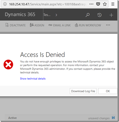Viewport: 119px width, 122px height.
Task: Open the Tes... navigation area
Action: [x=47, y=15]
